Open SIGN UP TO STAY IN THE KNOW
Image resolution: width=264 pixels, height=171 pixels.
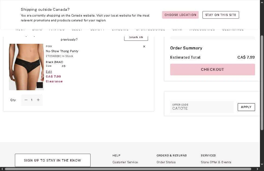click(x=53, y=160)
